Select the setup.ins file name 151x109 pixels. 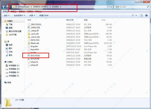click(34, 62)
